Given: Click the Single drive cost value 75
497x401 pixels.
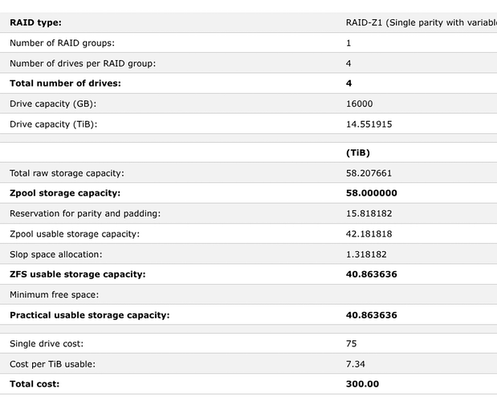Looking at the screenshot, I should (x=351, y=344).
